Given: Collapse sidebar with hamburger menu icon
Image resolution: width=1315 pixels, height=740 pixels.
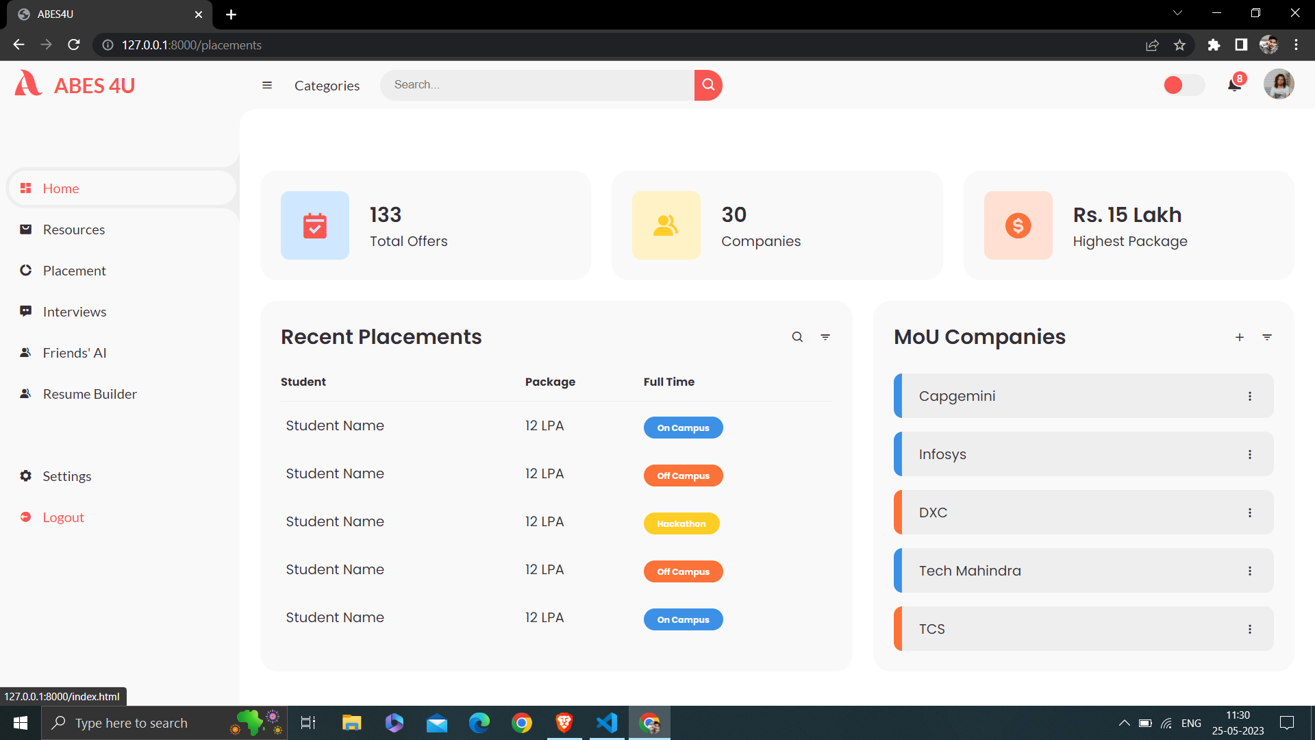Looking at the screenshot, I should 267,85.
